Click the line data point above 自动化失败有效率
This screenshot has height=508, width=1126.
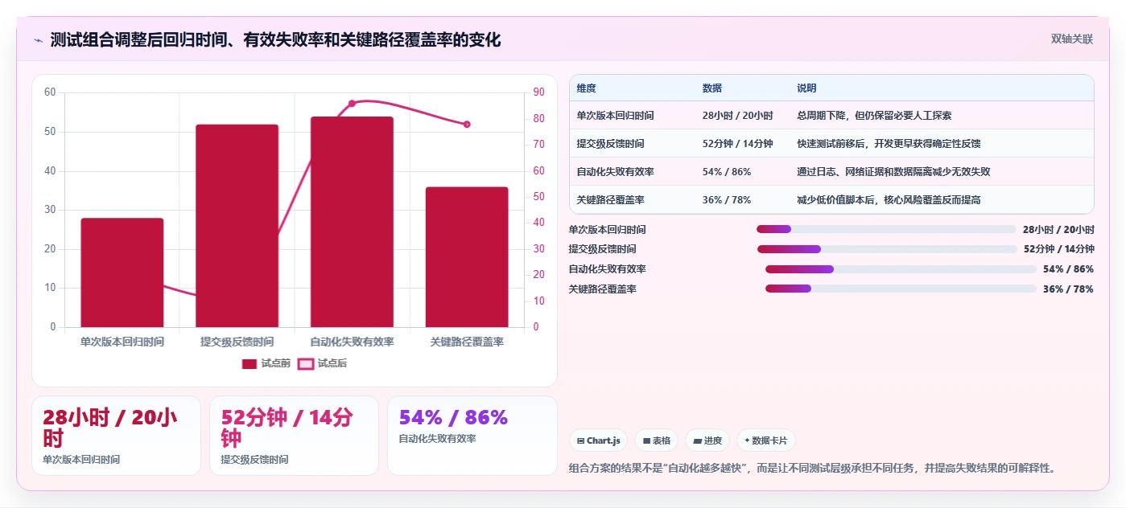coord(352,103)
